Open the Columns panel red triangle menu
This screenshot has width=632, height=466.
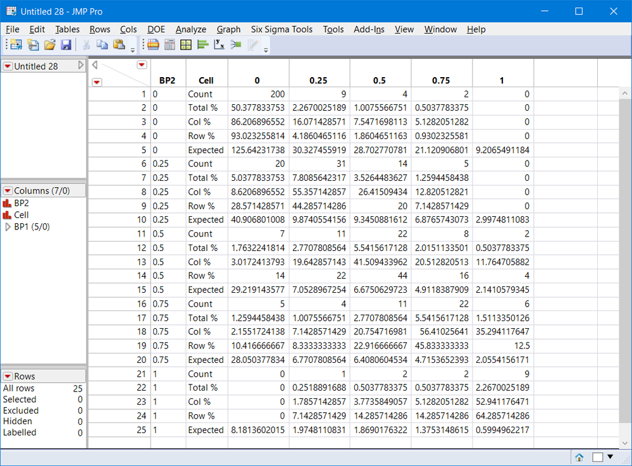coord(8,191)
